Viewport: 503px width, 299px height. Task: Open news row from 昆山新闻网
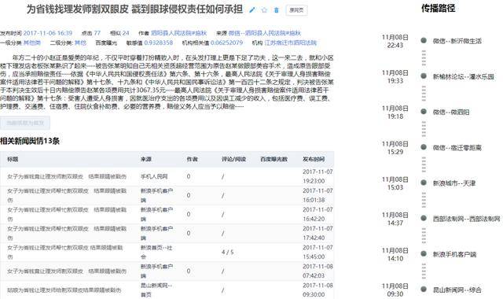pyautogui.click(x=167, y=290)
